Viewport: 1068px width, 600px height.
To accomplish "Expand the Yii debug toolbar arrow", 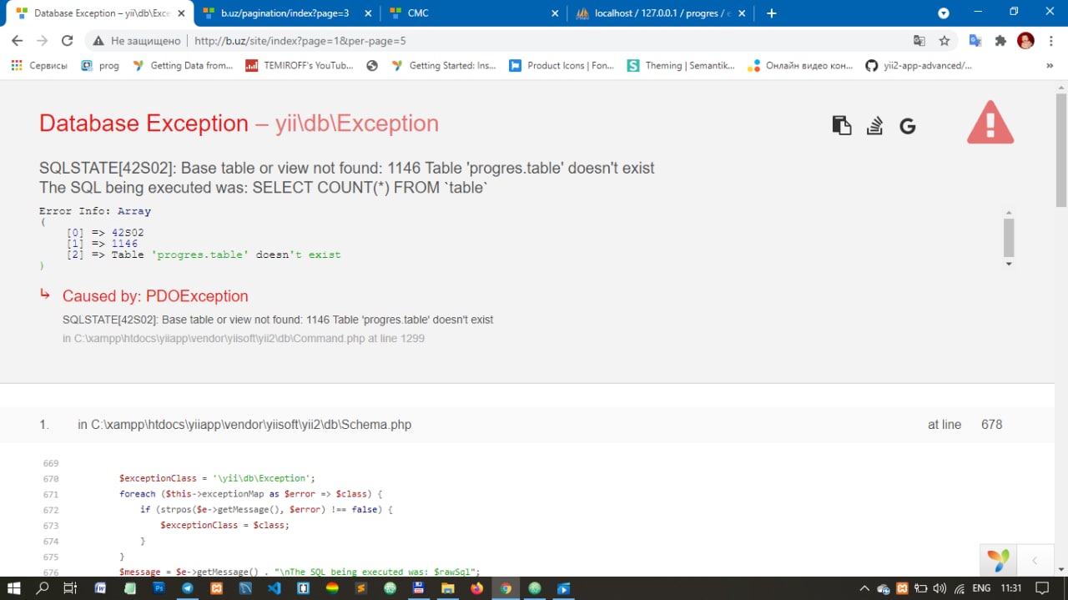I will [x=1035, y=560].
